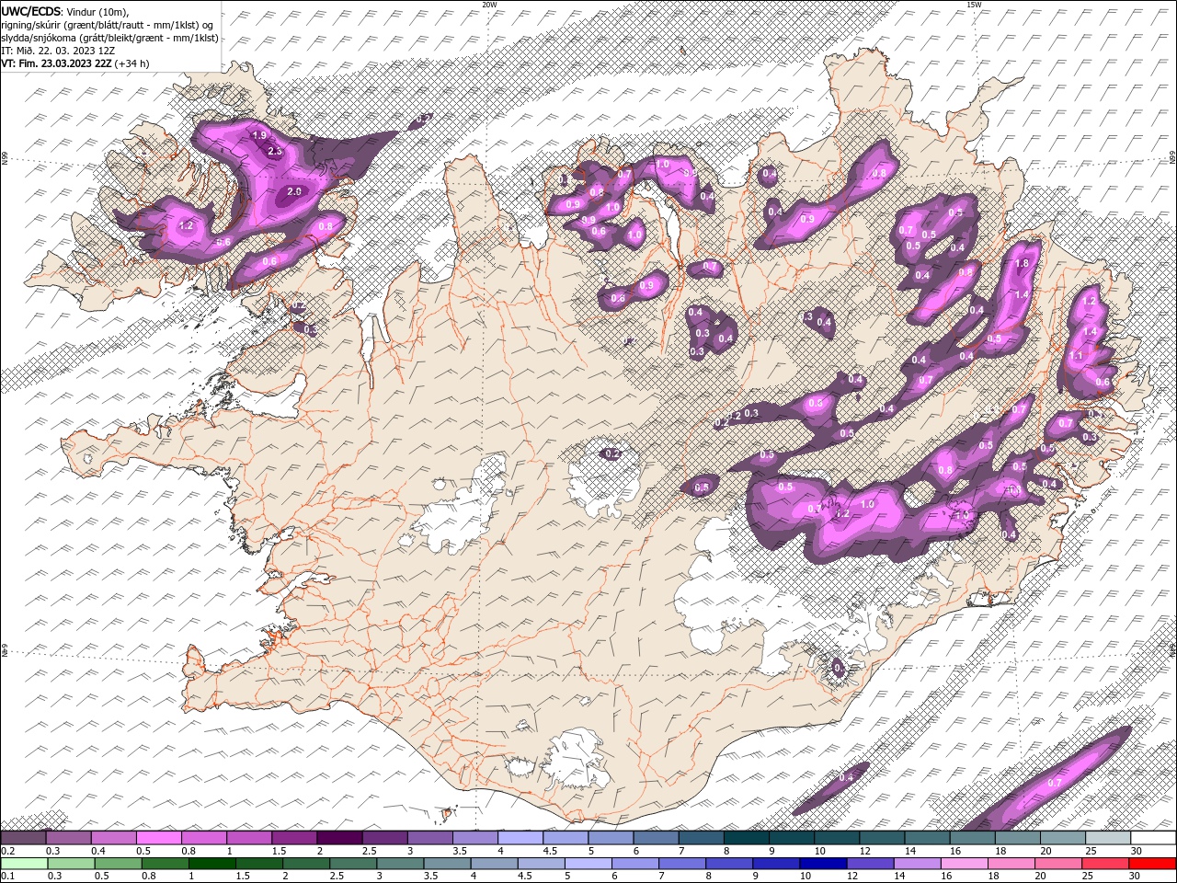This screenshot has width=1177, height=883.
Task: Click the upper legend swatch starting at 3
Action: [430, 838]
